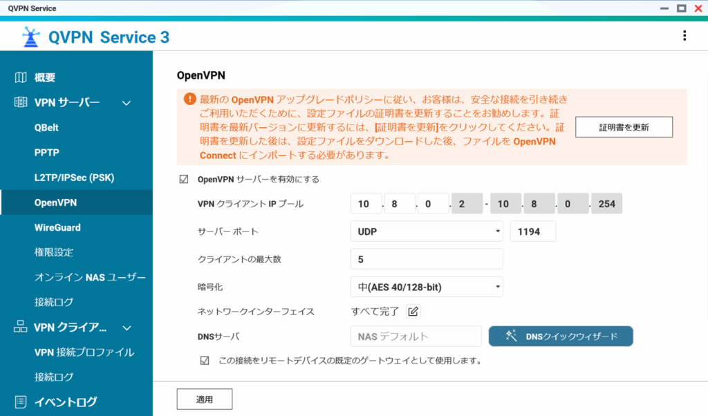Click the IP pool end last octet 254

tap(607, 204)
